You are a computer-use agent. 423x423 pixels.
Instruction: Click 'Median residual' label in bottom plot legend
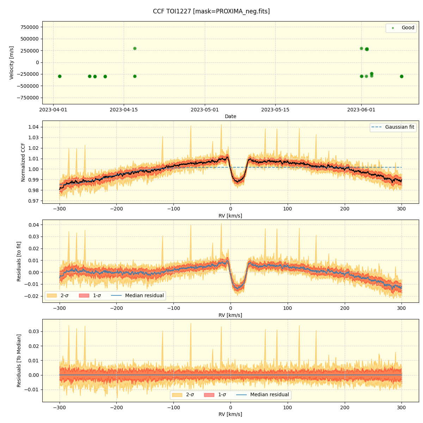tap(270, 395)
